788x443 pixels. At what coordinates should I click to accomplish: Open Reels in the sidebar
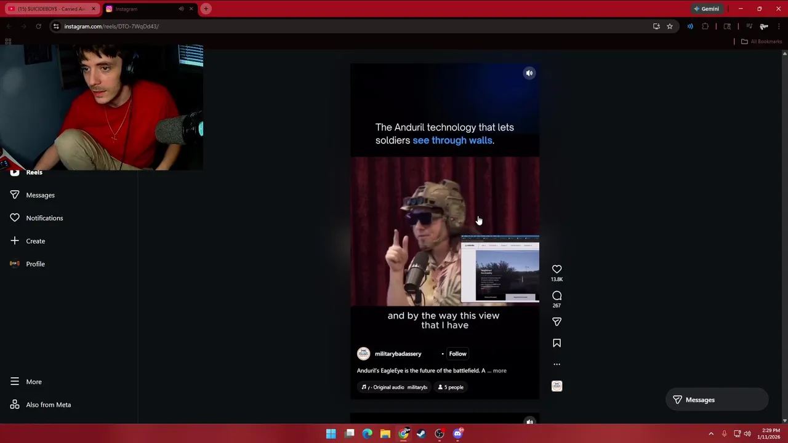[34, 173]
